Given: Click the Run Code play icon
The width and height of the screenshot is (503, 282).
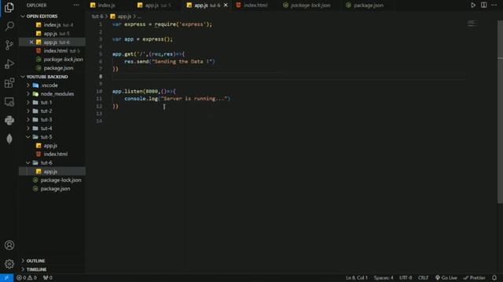Looking at the screenshot, I should 473,5.
